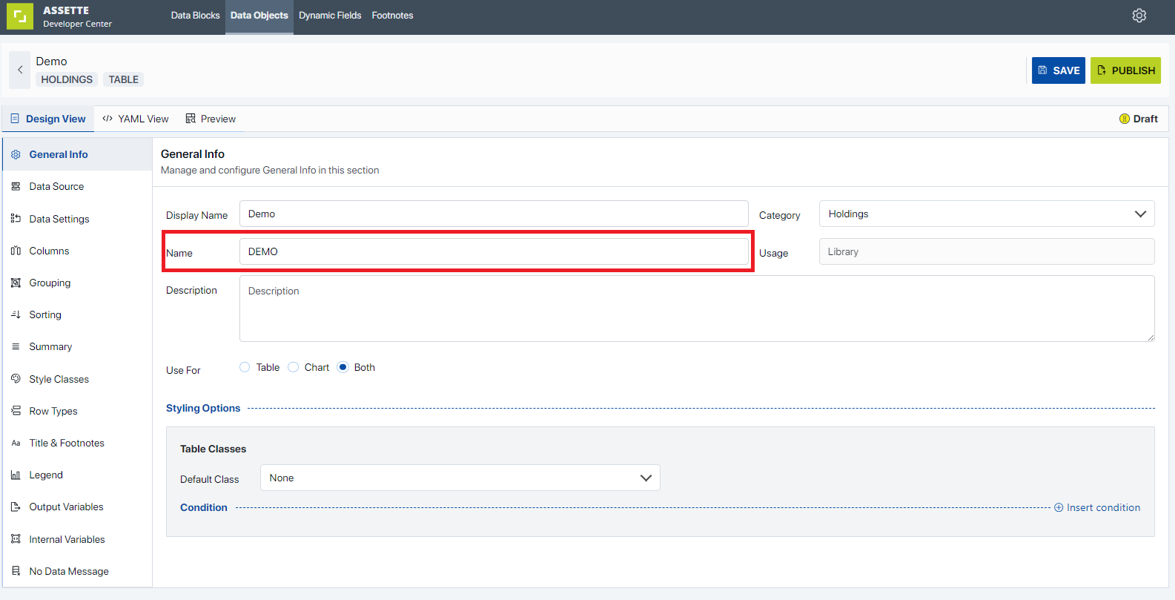The height and width of the screenshot is (600, 1175).
Task: Click the Usage field showing Library
Action: coord(987,251)
